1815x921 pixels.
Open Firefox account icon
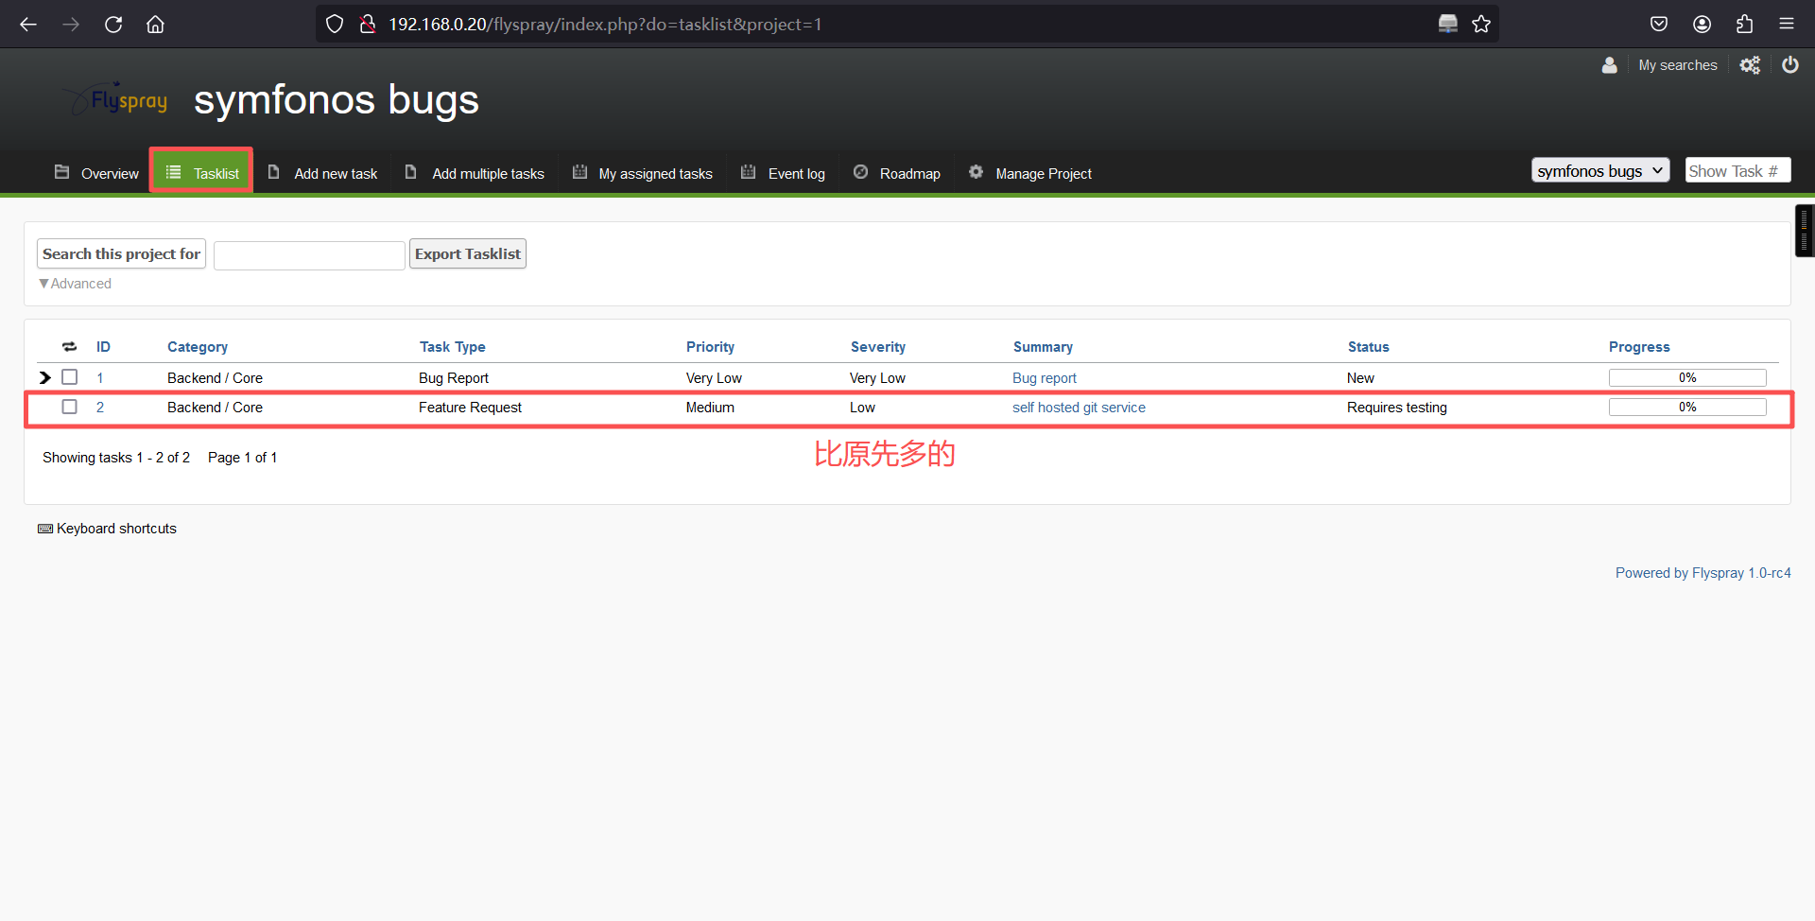(x=1702, y=24)
